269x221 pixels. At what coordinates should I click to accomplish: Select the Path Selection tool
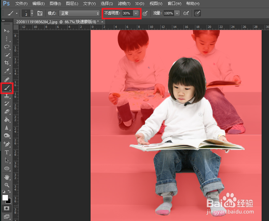(7, 160)
